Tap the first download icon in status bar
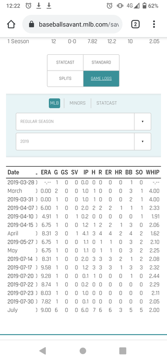Image resolution: width=167 pixels, height=362 pixels. pos(39,6)
